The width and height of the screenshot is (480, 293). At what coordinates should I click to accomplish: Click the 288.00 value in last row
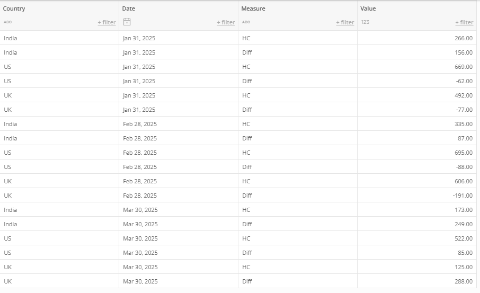(x=416, y=281)
